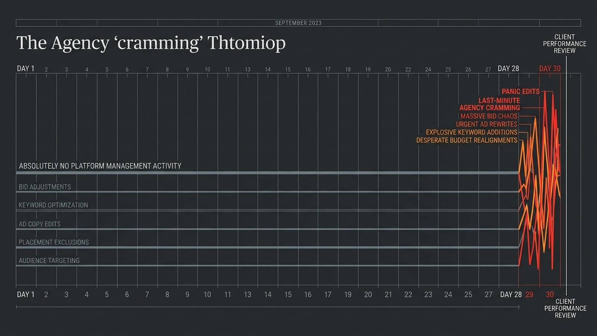The width and height of the screenshot is (597, 336).
Task: Click day '4' on the upper axis
Action: tap(87, 69)
